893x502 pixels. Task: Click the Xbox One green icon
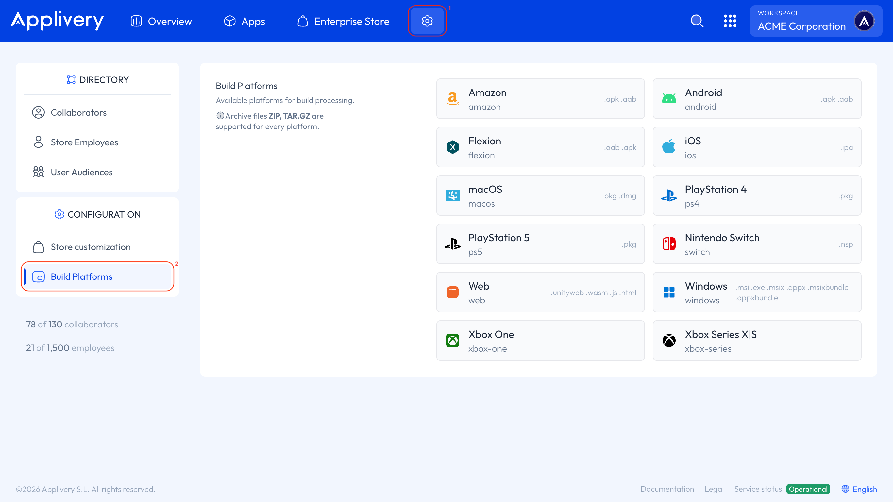(452, 341)
